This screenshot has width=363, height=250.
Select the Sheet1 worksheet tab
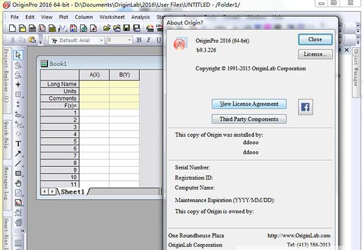coord(72,192)
